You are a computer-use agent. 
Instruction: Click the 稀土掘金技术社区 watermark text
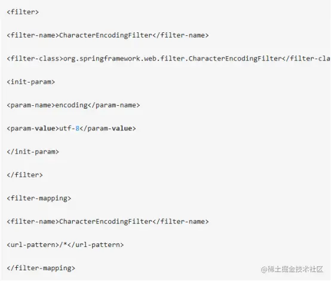click(x=292, y=269)
